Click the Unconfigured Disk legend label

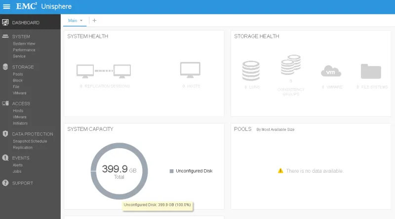pyautogui.click(x=194, y=171)
